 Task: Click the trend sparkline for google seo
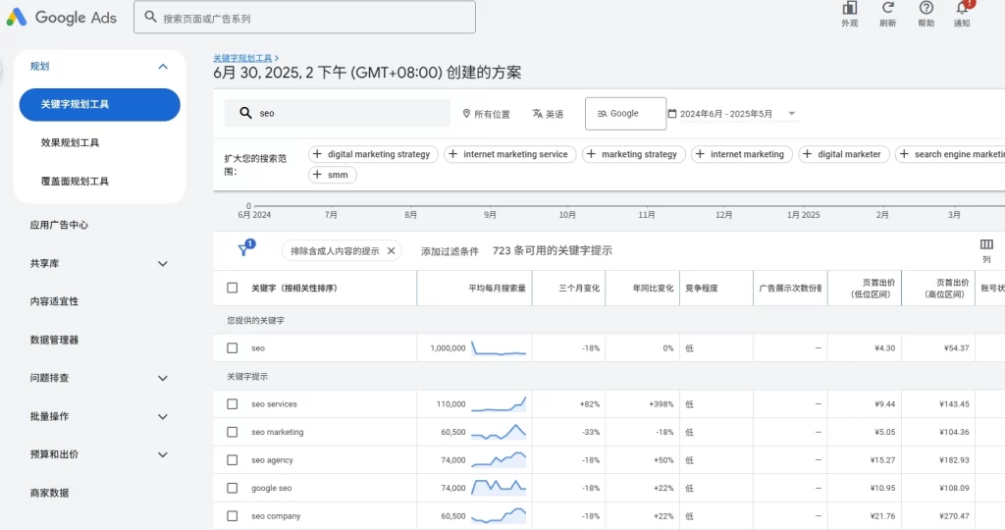pyautogui.click(x=499, y=488)
